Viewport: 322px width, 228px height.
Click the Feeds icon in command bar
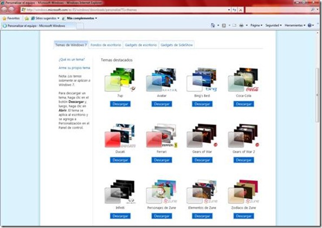(x=224, y=26)
